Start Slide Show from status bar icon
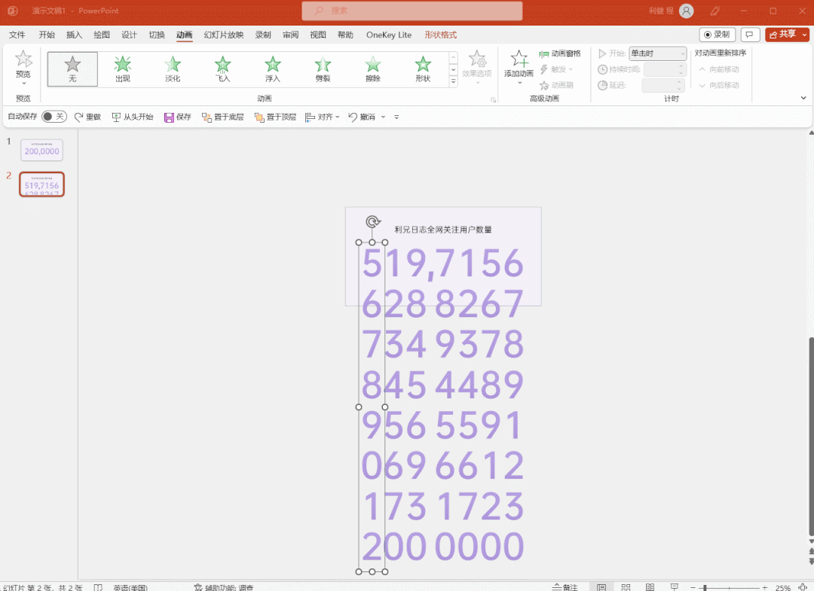The width and height of the screenshot is (814, 591). click(675, 586)
